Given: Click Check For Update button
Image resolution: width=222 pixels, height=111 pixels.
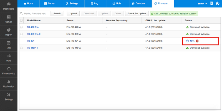Looking at the screenshot, I should coord(137,14).
